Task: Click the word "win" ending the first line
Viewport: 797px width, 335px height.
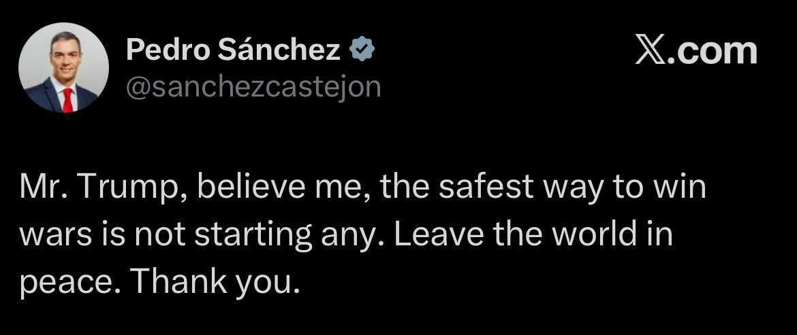Action: pos(683,190)
